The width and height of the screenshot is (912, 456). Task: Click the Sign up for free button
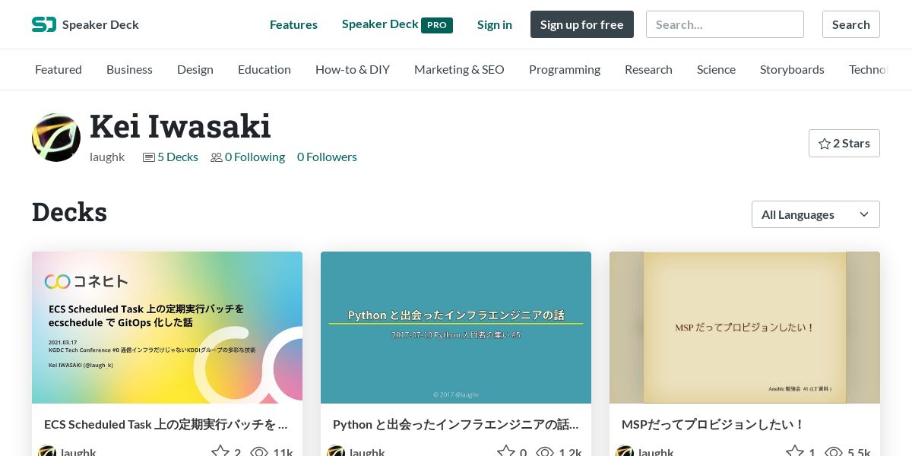(x=582, y=24)
